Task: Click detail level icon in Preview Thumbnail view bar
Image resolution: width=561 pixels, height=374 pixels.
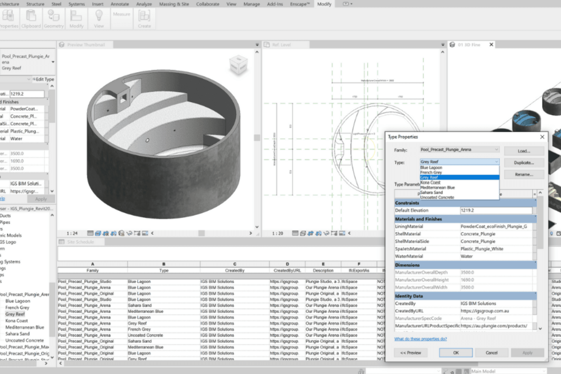Action: 90,233
